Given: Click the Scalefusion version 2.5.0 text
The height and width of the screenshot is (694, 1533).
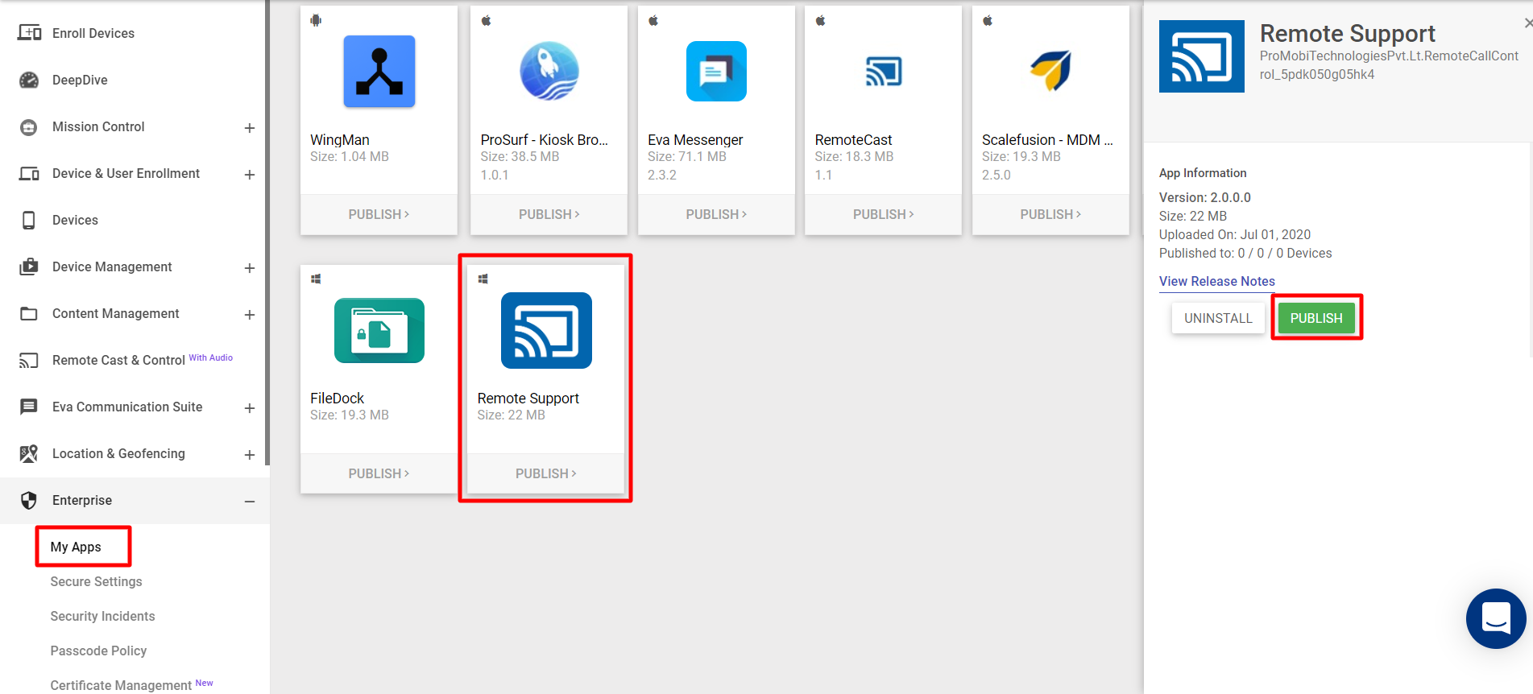Looking at the screenshot, I should click(996, 175).
